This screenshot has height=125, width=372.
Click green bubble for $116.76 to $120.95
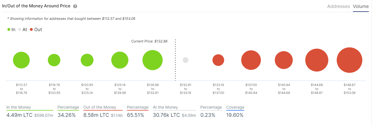click(54, 60)
